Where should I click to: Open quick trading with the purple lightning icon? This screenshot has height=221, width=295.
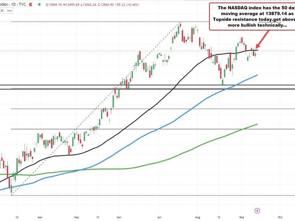(x=257, y=211)
